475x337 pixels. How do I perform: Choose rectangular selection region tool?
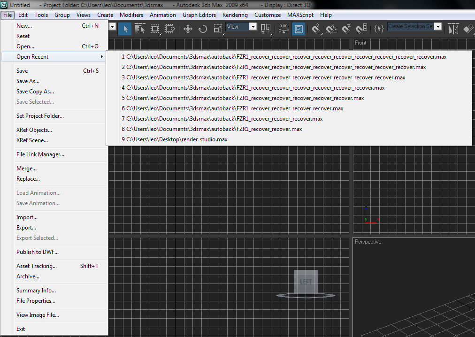point(155,29)
